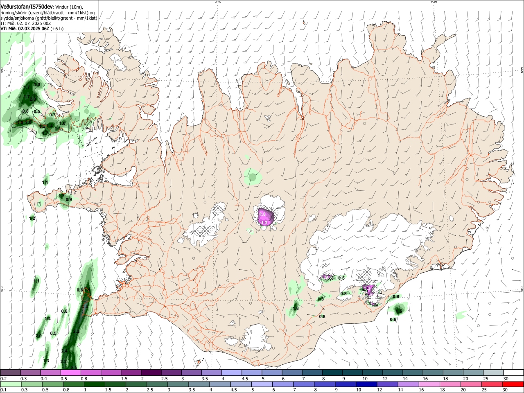
Task: Select the IT: Mið. 02. 07. 2025 00Z line
Action: [x=26, y=23]
